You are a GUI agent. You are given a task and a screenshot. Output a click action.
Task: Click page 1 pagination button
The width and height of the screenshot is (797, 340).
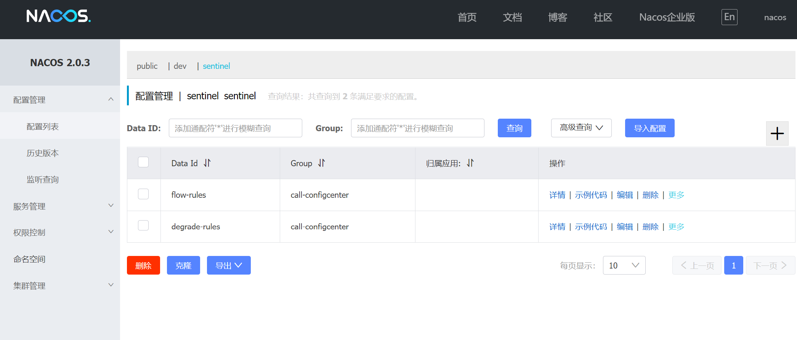[x=734, y=265]
